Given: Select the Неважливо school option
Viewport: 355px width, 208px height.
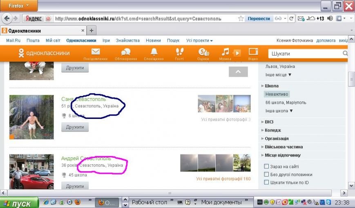Looking at the screenshot, I should click(277, 94).
